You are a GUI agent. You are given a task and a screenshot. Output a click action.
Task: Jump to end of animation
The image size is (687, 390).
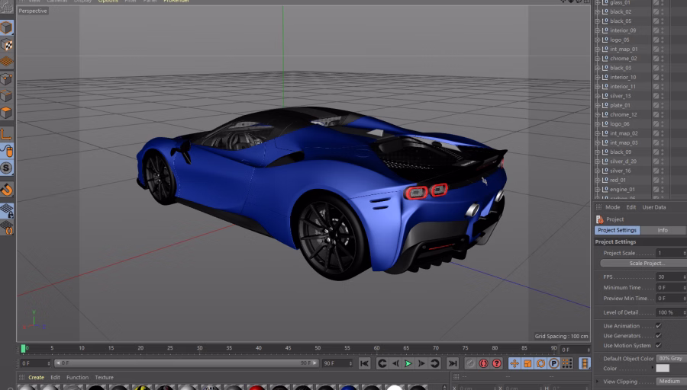click(452, 363)
